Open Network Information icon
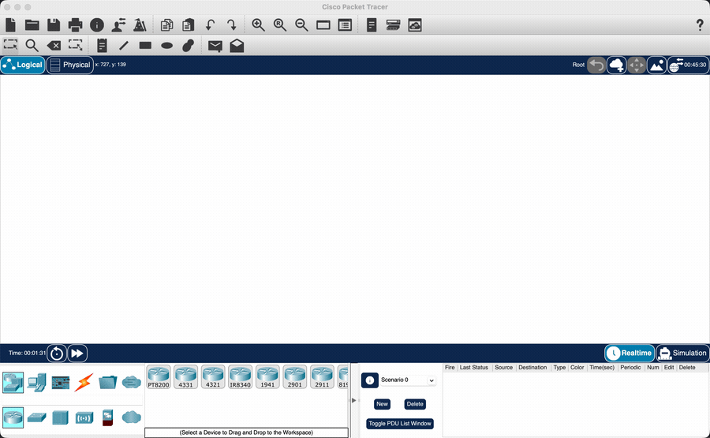The height and width of the screenshot is (438, 710). click(97, 25)
